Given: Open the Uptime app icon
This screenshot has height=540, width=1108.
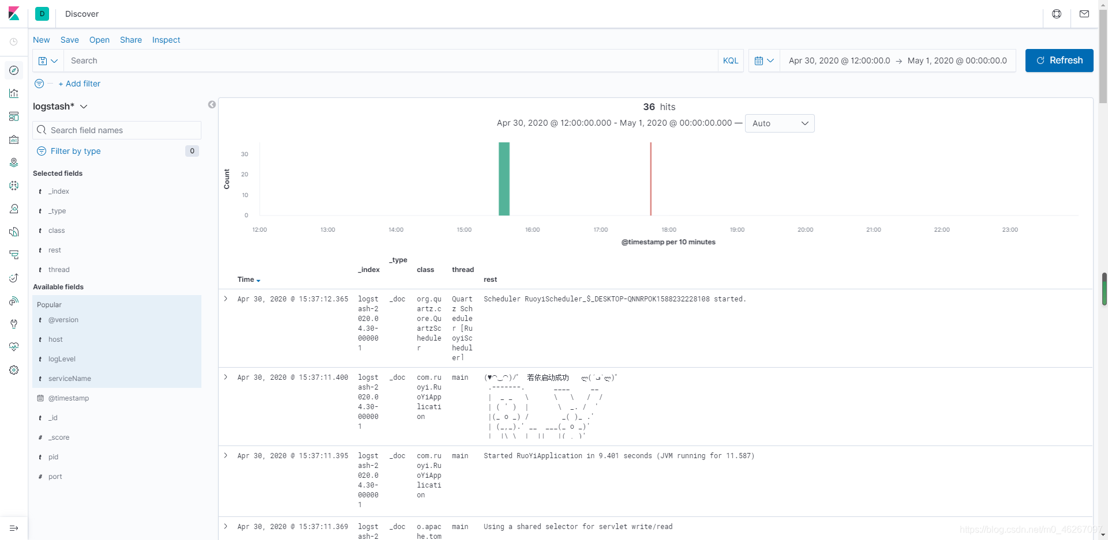Looking at the screenshot, I should (x=14, y=278).
